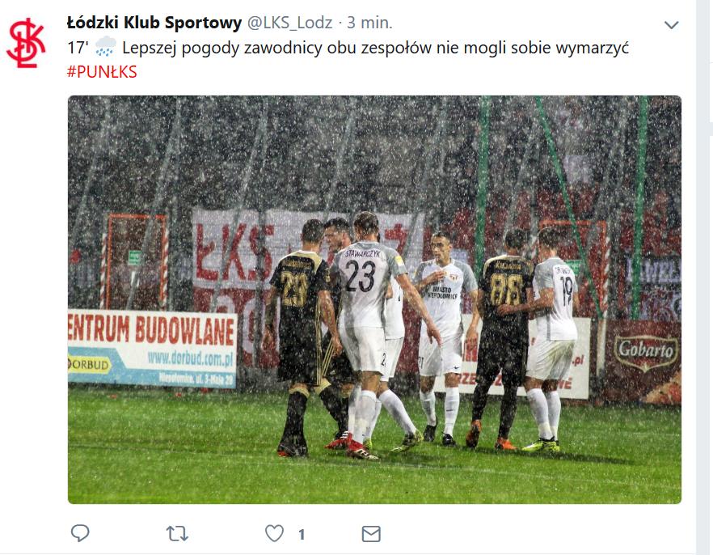This screenshot has width=713, height=555.
Task: Open the ŁKS club avatar logo
Action: (x=26, y=43)
